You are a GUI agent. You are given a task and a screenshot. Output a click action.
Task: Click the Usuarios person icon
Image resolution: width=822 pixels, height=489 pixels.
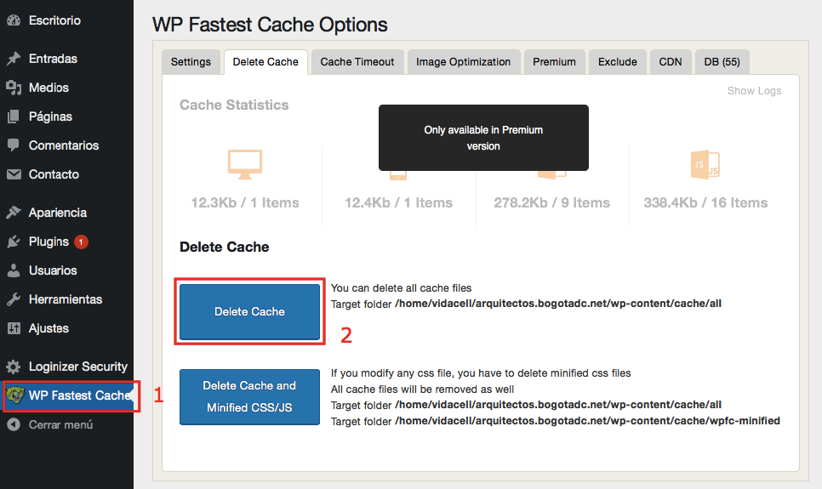tap(14, 270)
